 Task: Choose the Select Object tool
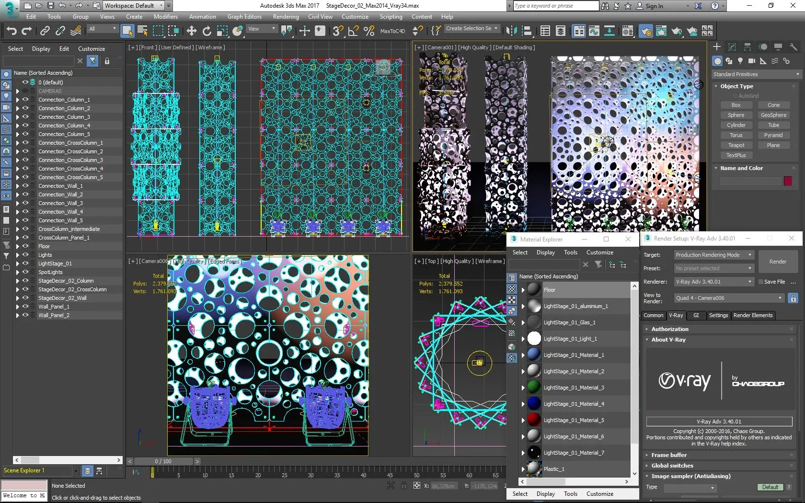click(x=127, y=31)
